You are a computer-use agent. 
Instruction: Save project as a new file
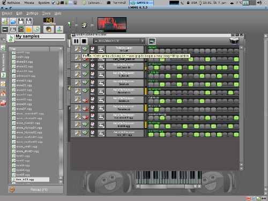click(29, 21)
